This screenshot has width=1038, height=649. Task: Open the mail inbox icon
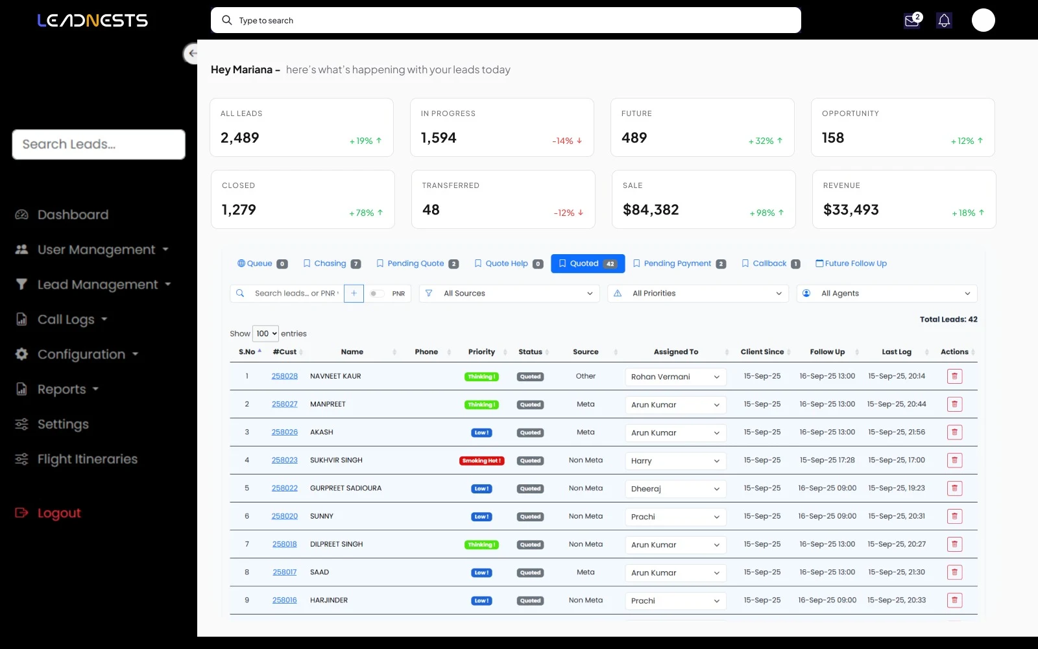click(911, 21)
